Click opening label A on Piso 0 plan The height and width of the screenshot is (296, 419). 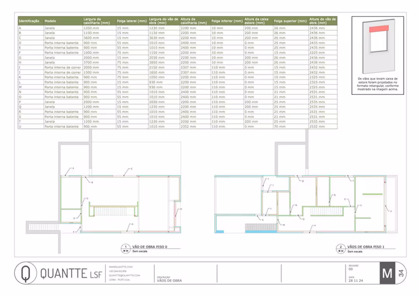[x=73, y=169]
